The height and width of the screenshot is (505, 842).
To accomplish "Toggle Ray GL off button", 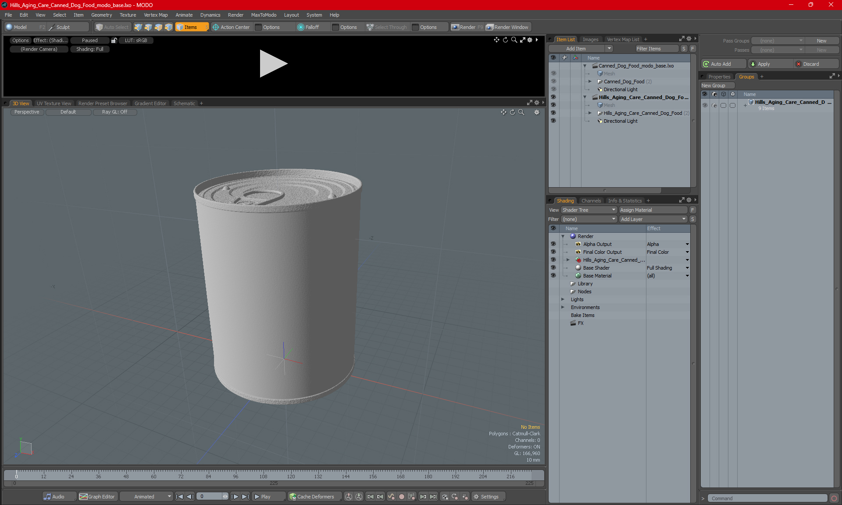I will (115, 112).
